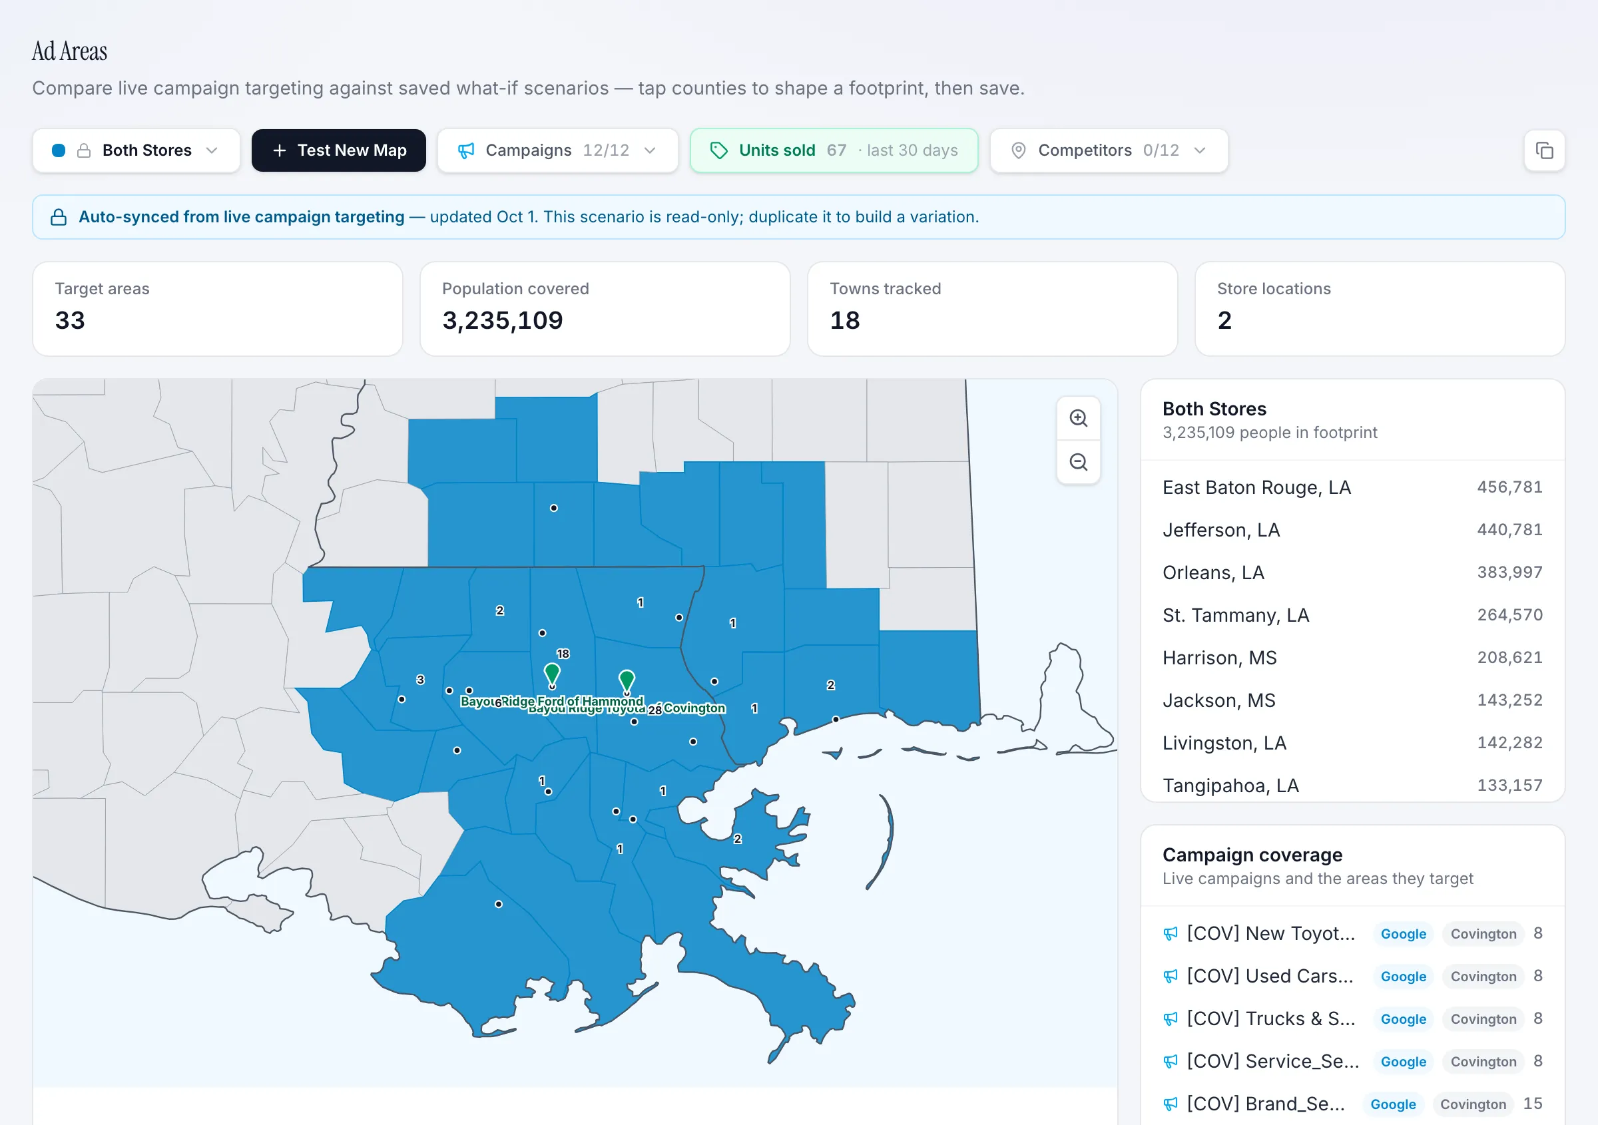Select Jefferson, LA row
The height and width of the screenshot is (1125, 1598).
coord(1352,530)
